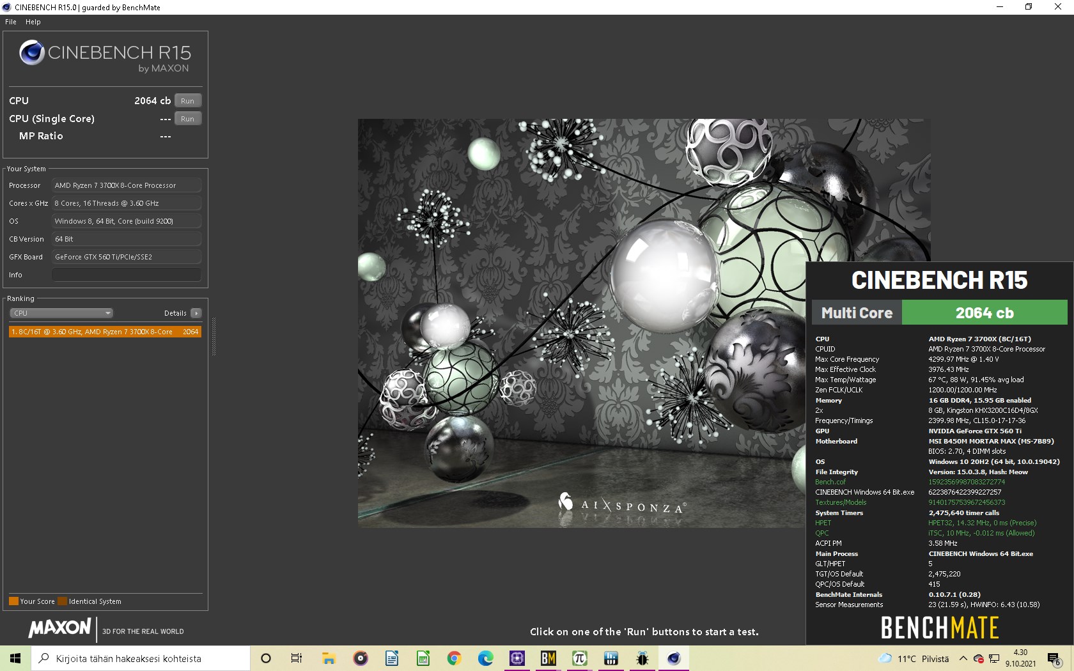Open File Explorer from the taskbar
Viewport: 1074px width, 671px height.
coord(329,658)
